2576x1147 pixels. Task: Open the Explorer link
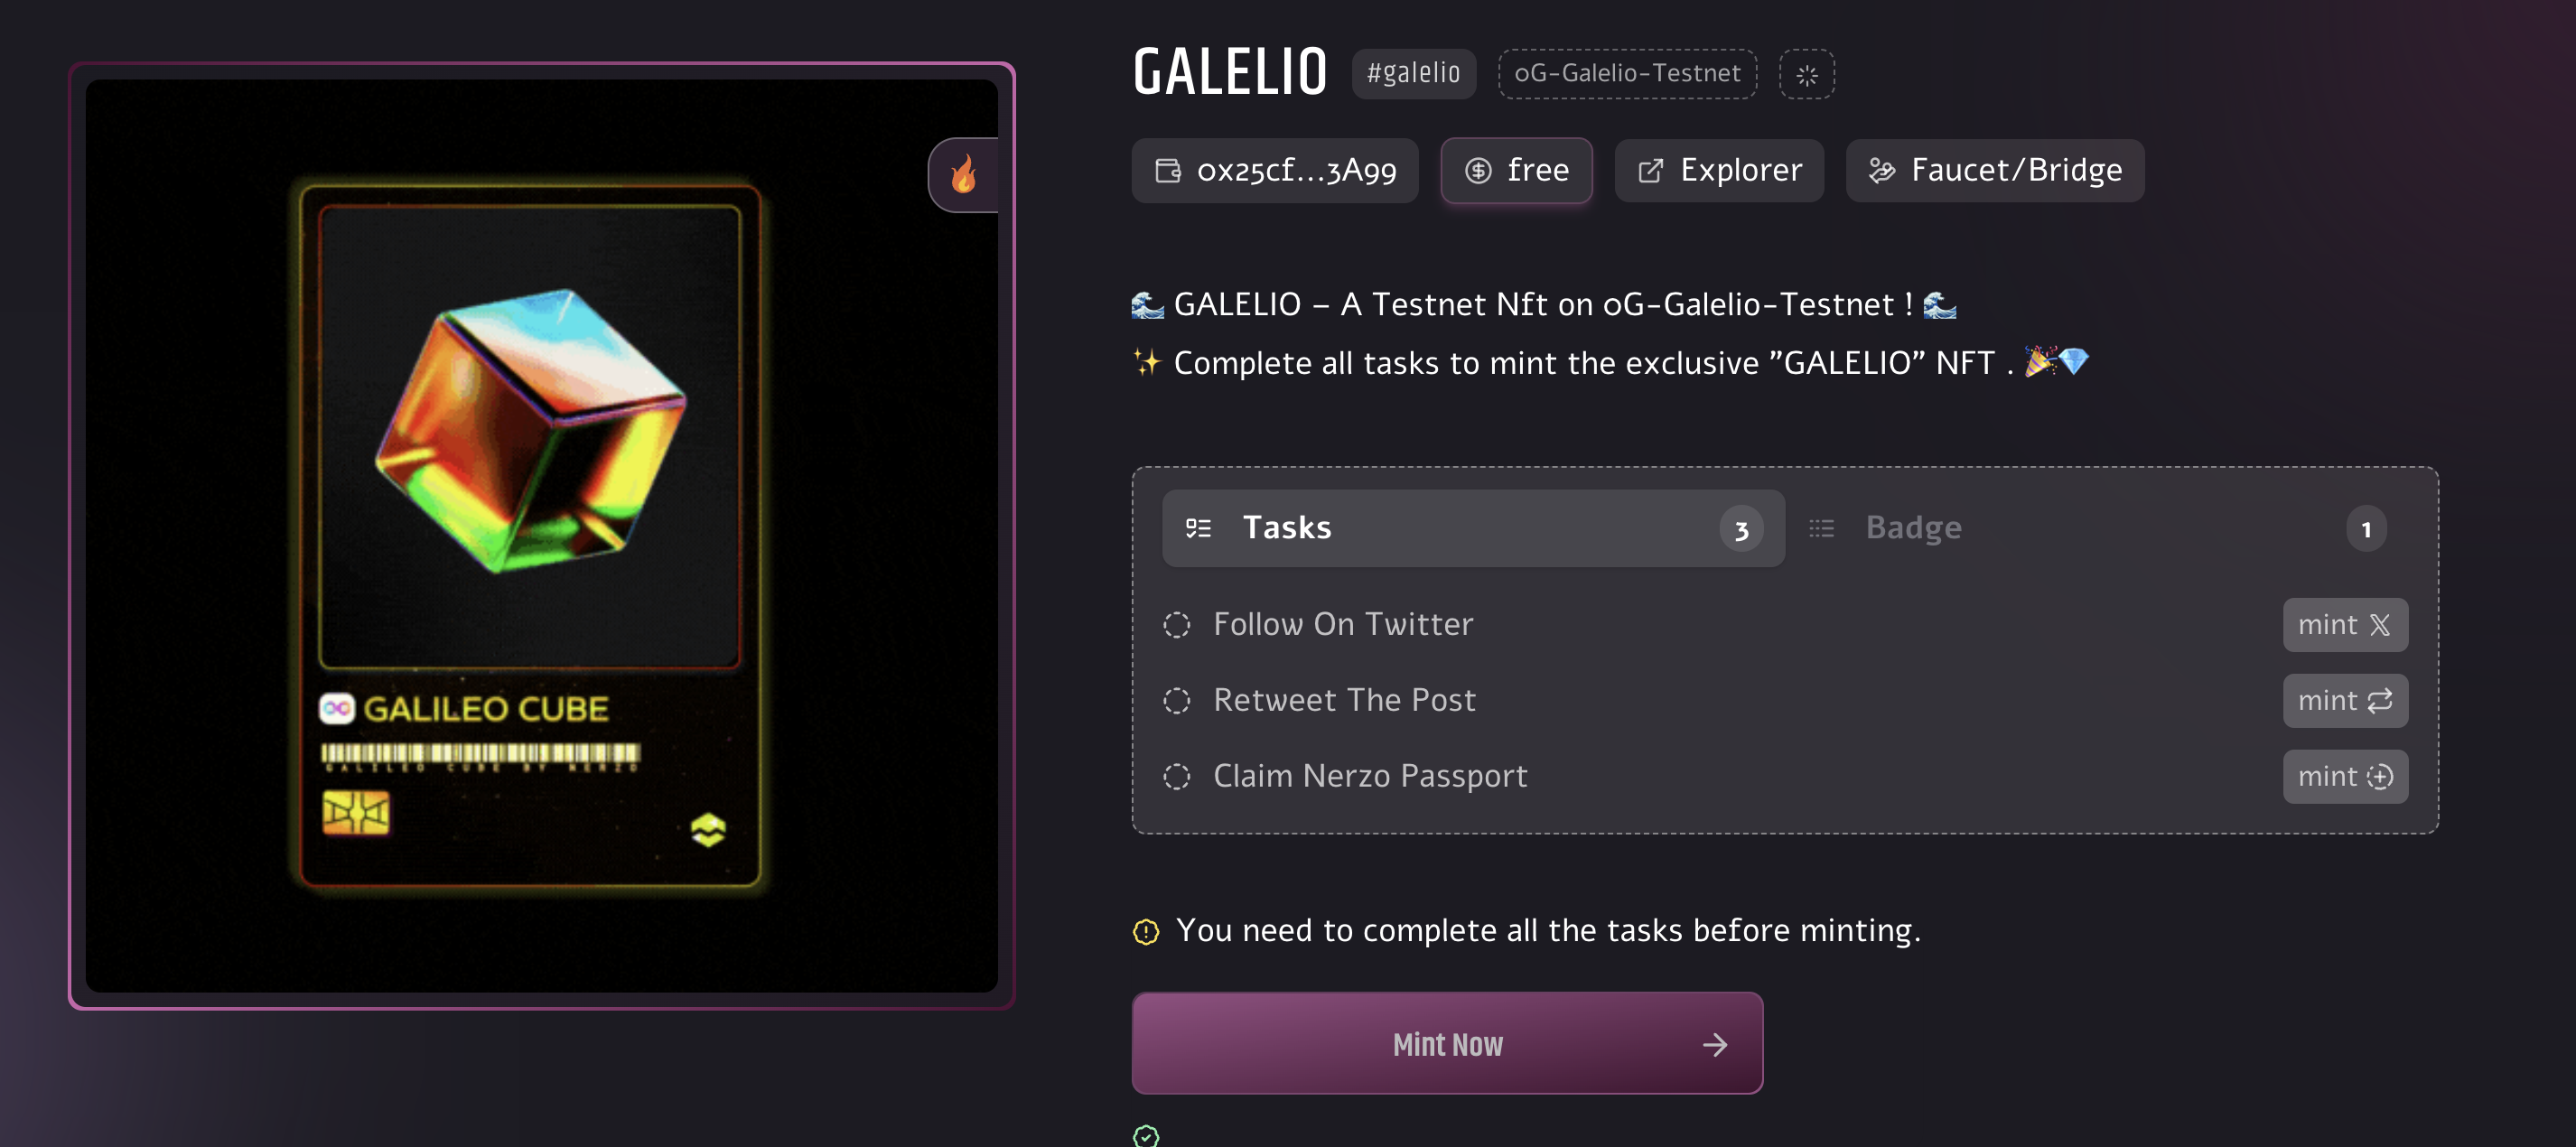click(x=1719, y=171)
